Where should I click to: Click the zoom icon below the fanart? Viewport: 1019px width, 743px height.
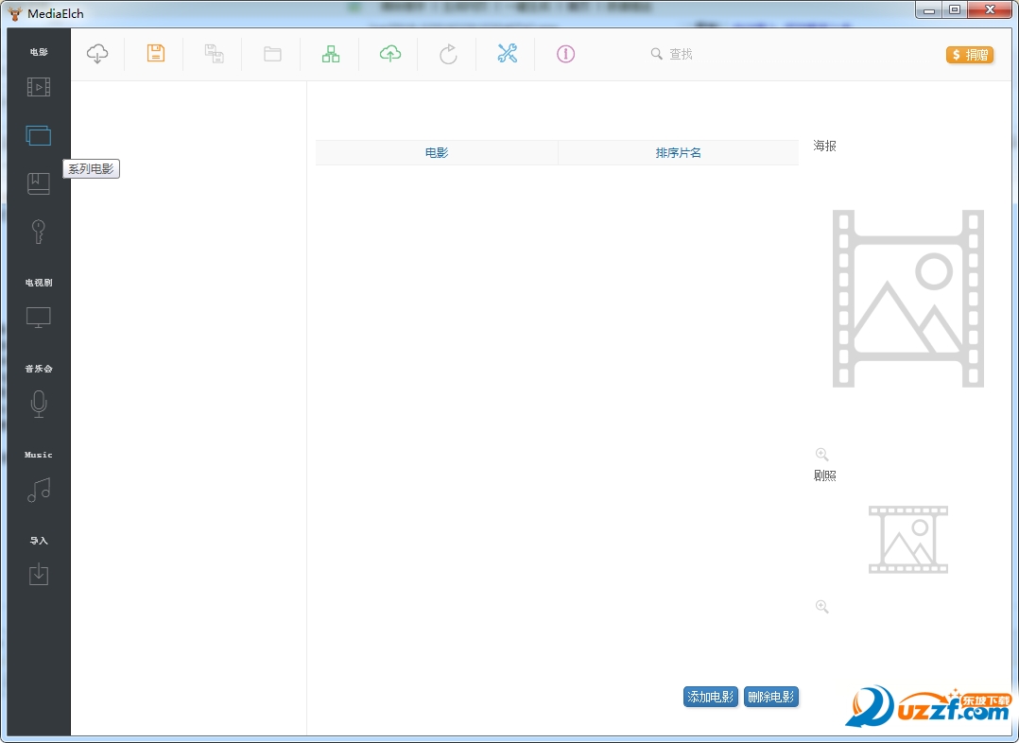[822, 607]
